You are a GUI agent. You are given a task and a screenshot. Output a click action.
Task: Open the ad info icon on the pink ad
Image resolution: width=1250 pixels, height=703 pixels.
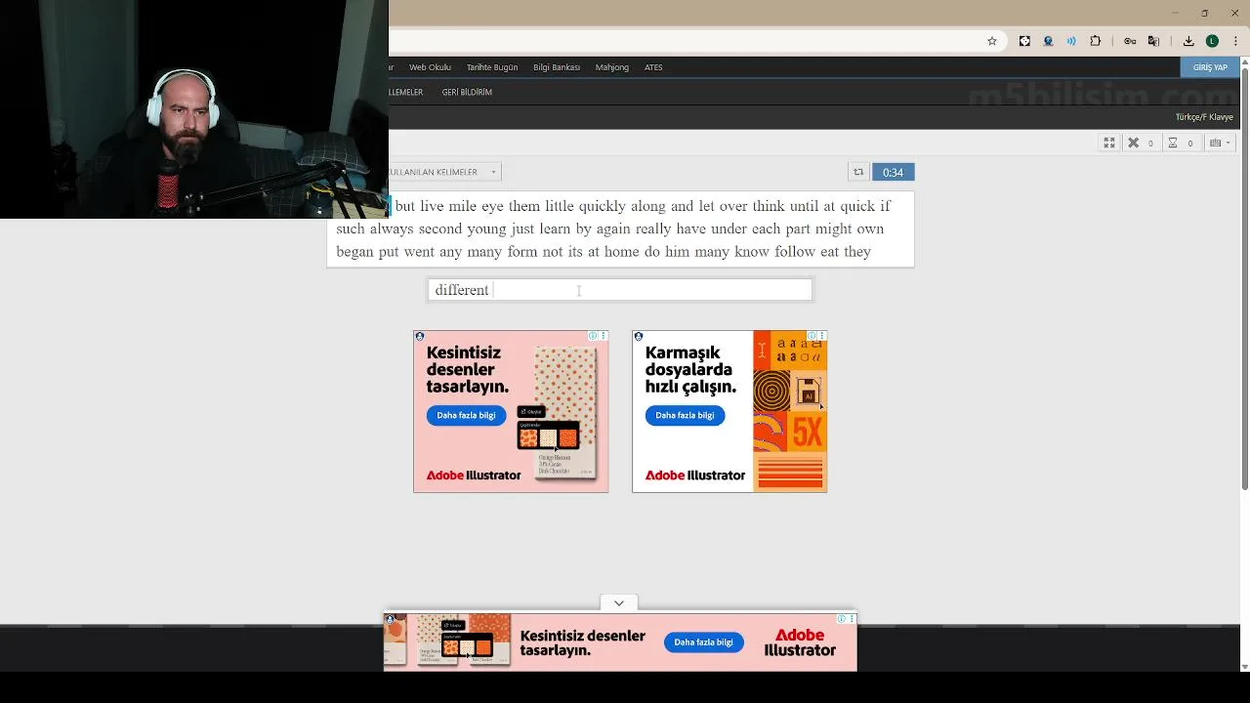(593, 336)
